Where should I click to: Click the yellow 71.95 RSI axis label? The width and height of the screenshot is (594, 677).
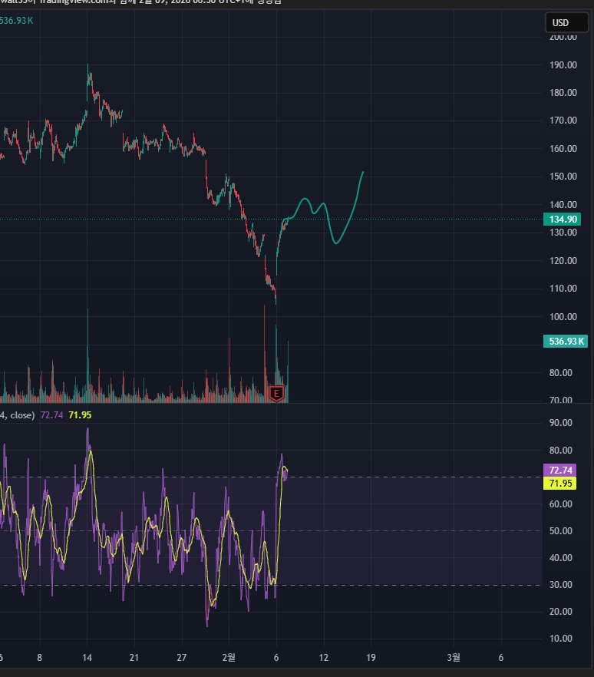click(x=560, y=483)
